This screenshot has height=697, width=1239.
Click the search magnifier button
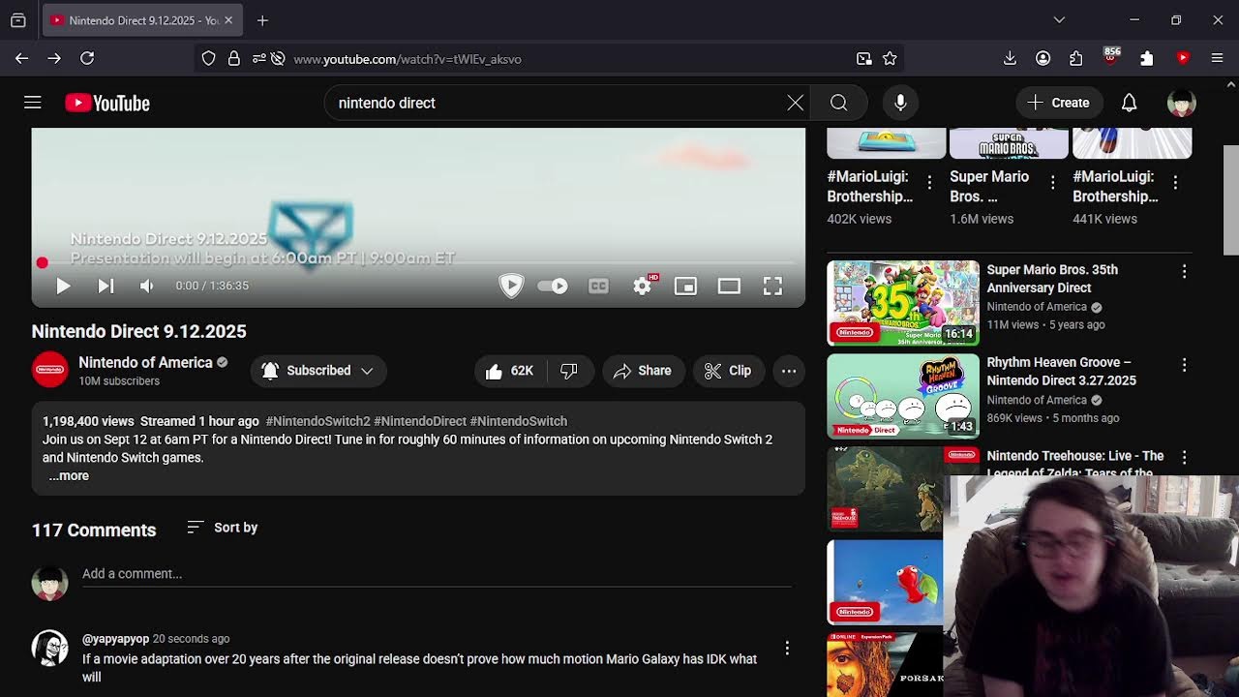click(x=838, y=103)
